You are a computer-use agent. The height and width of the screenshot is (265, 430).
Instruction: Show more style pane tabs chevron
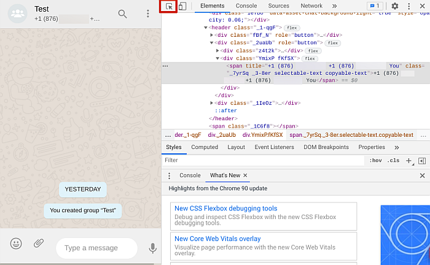(397, 148)
